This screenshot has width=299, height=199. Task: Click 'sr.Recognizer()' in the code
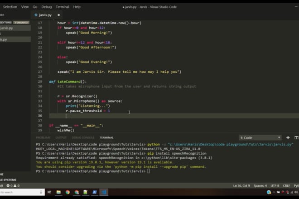click(x=82, y=96)
